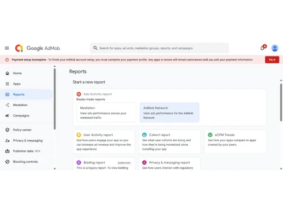Click the Home sidebar icon
Screen dimensions: 283x212
[x=7, y=73]
